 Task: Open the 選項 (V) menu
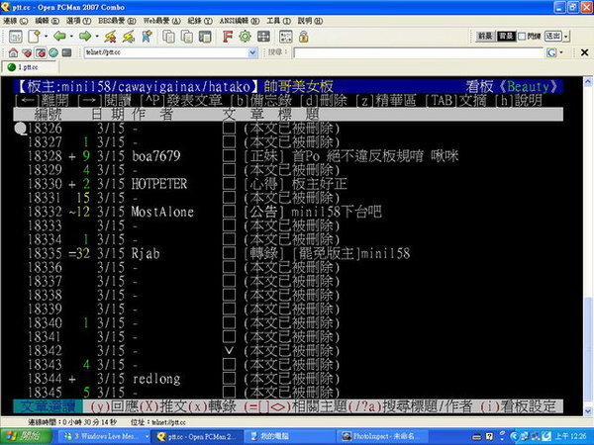coord(79,21)
